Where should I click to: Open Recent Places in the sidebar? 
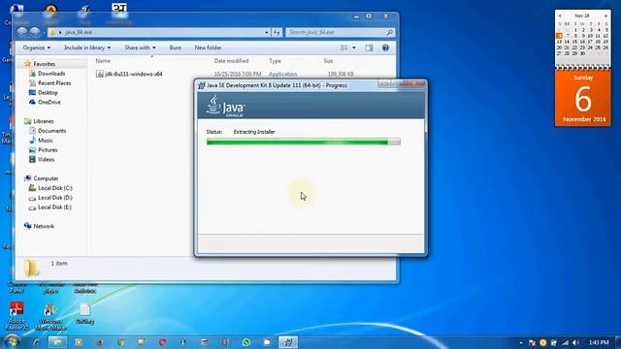(x=49, y=83)
